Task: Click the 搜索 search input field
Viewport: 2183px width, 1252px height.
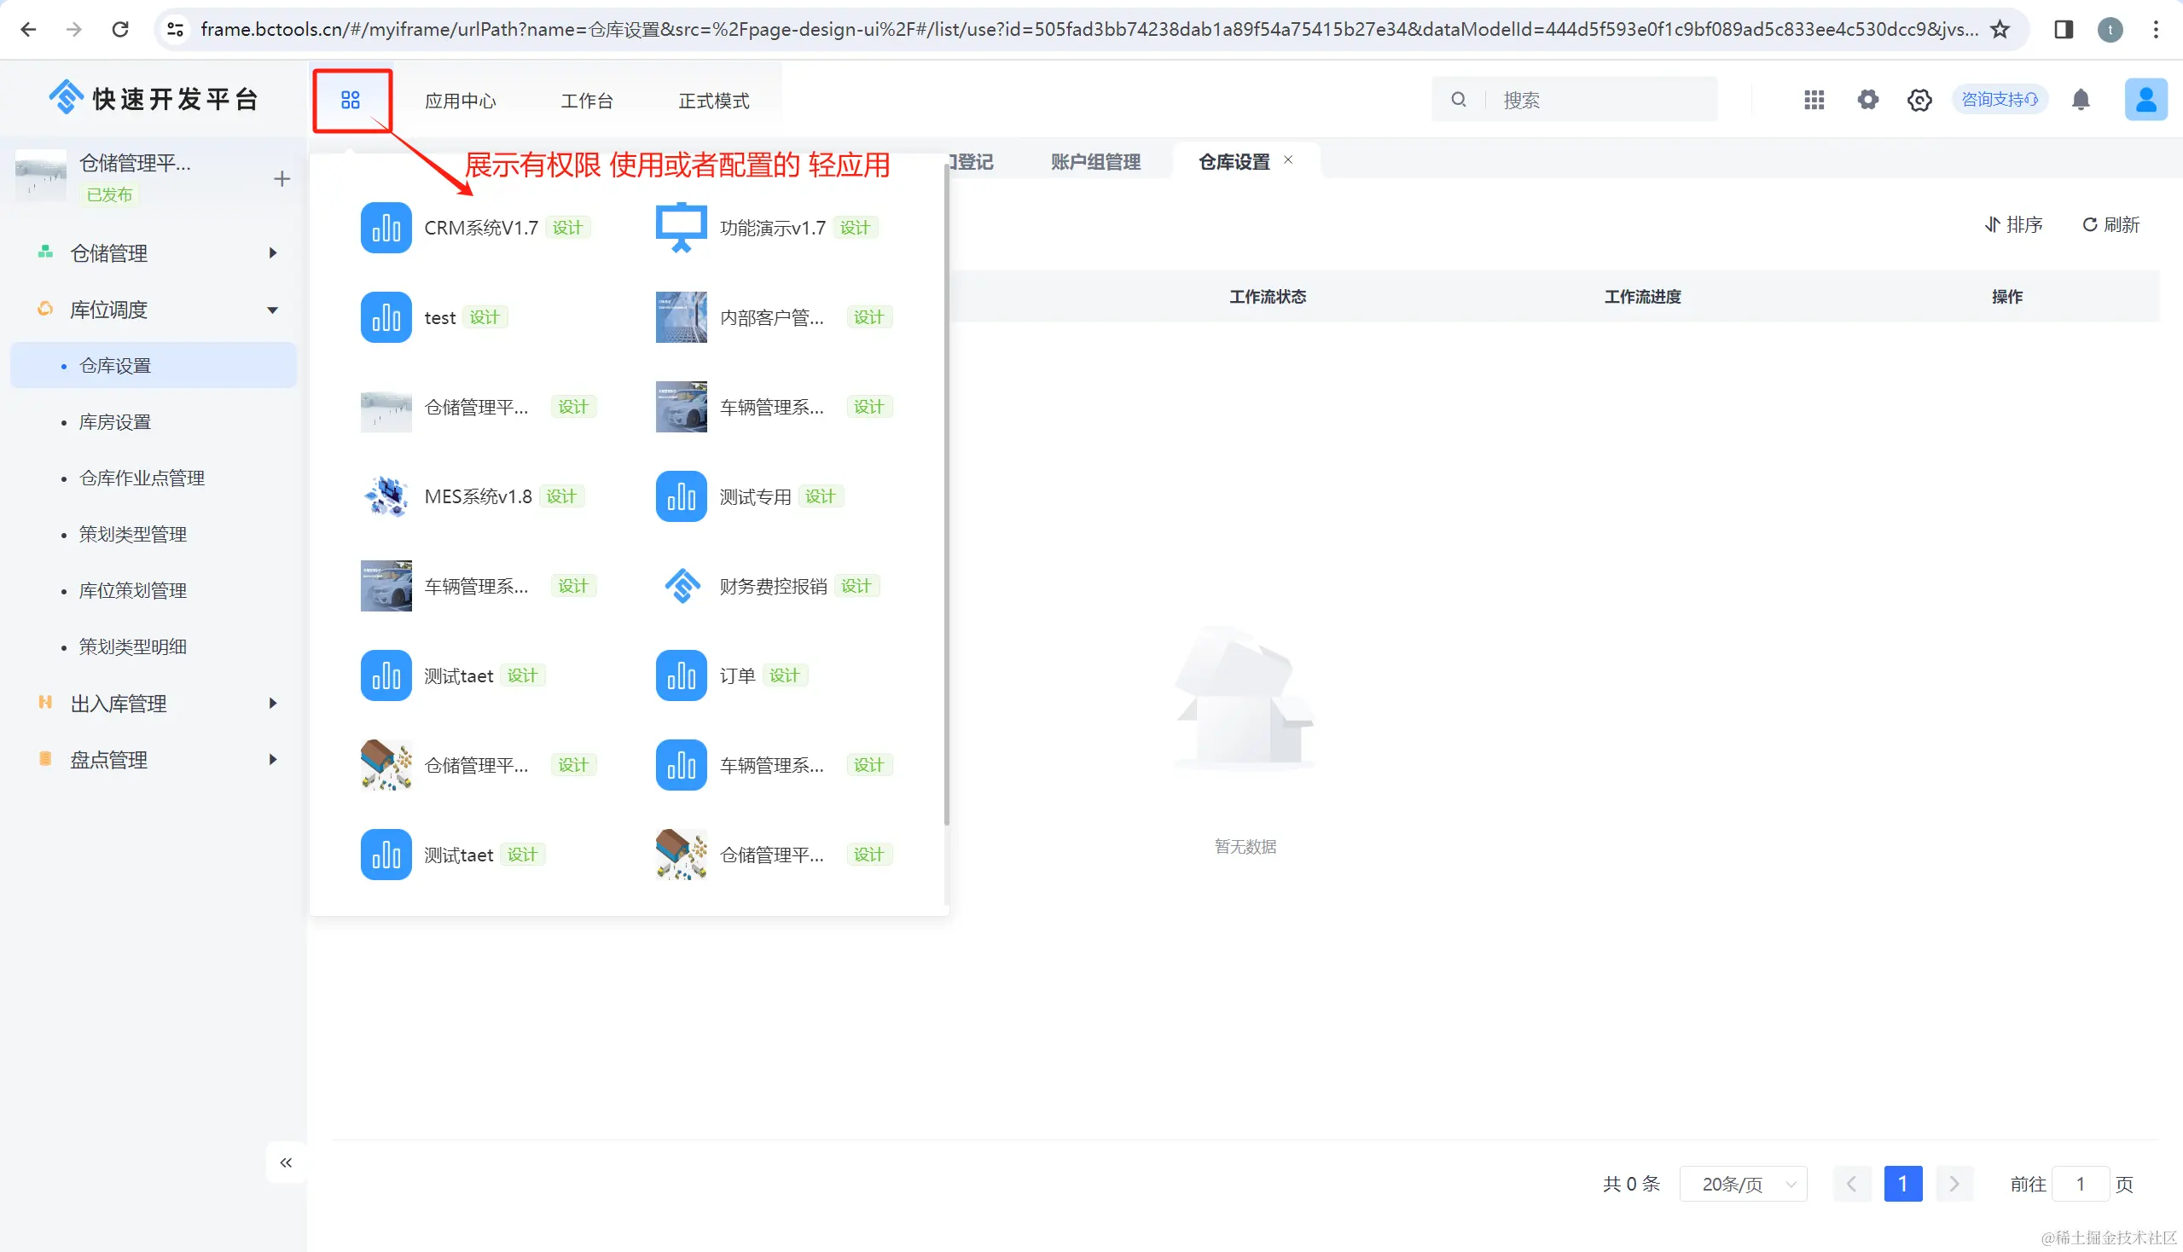Action: [x=1600, y=100]
